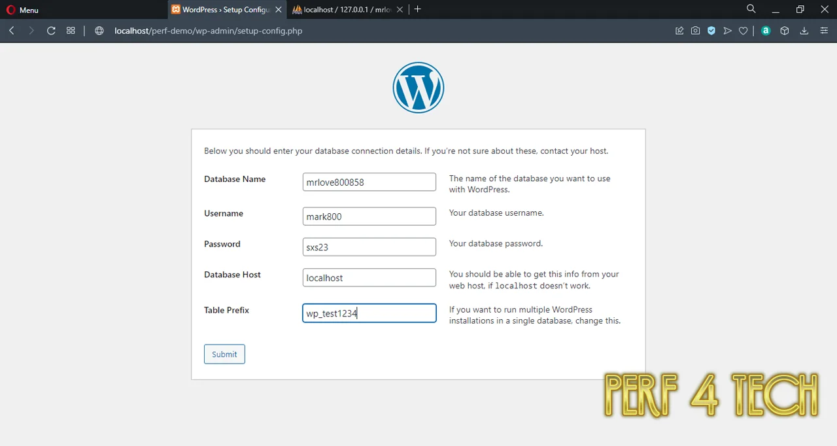Click the address bar URL

tap(208, 31)
